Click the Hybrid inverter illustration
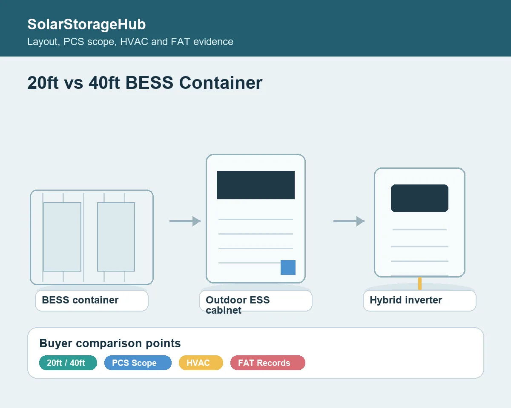This screenshot has width=511, height=408. pyautogui.click(x=419, y=222)
